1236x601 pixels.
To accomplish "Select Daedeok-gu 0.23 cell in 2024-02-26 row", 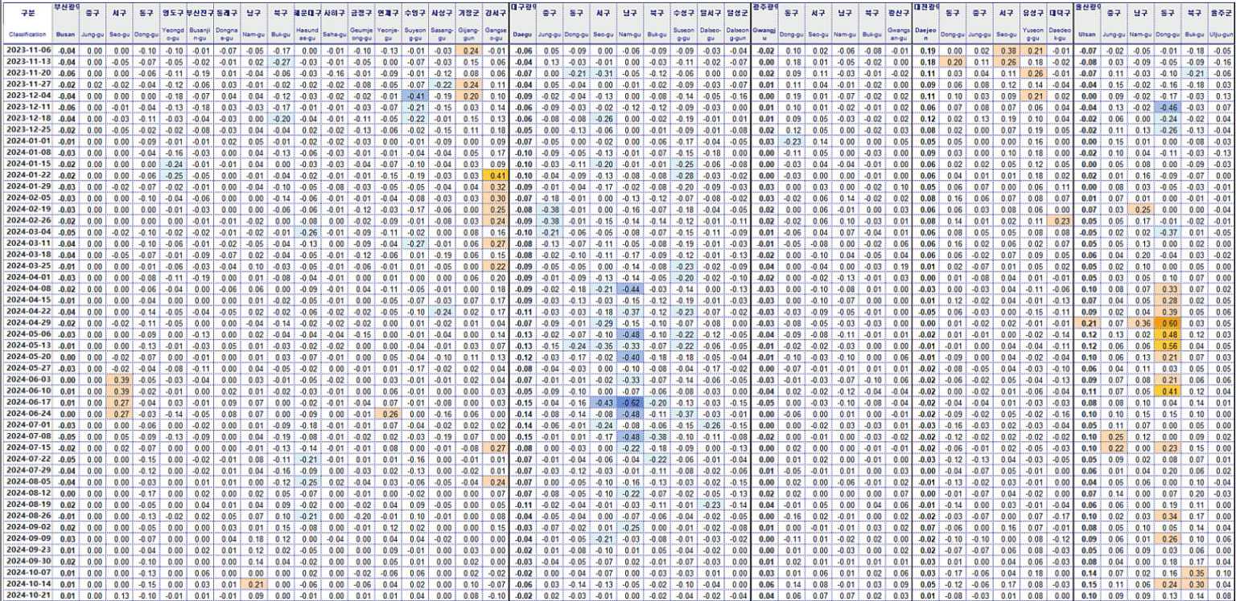I will pyautogui.click(x=1061, y=220).
